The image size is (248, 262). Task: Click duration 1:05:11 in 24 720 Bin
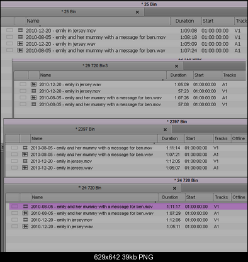pos(174,226)
